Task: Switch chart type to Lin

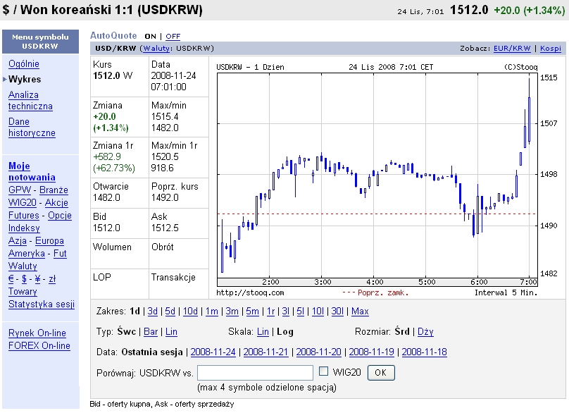Action: [x=171, y=332]
